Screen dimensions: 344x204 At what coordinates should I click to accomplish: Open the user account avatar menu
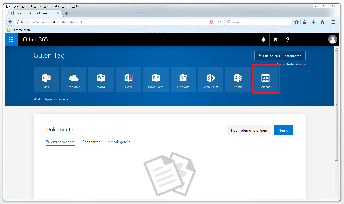(333, 39)
